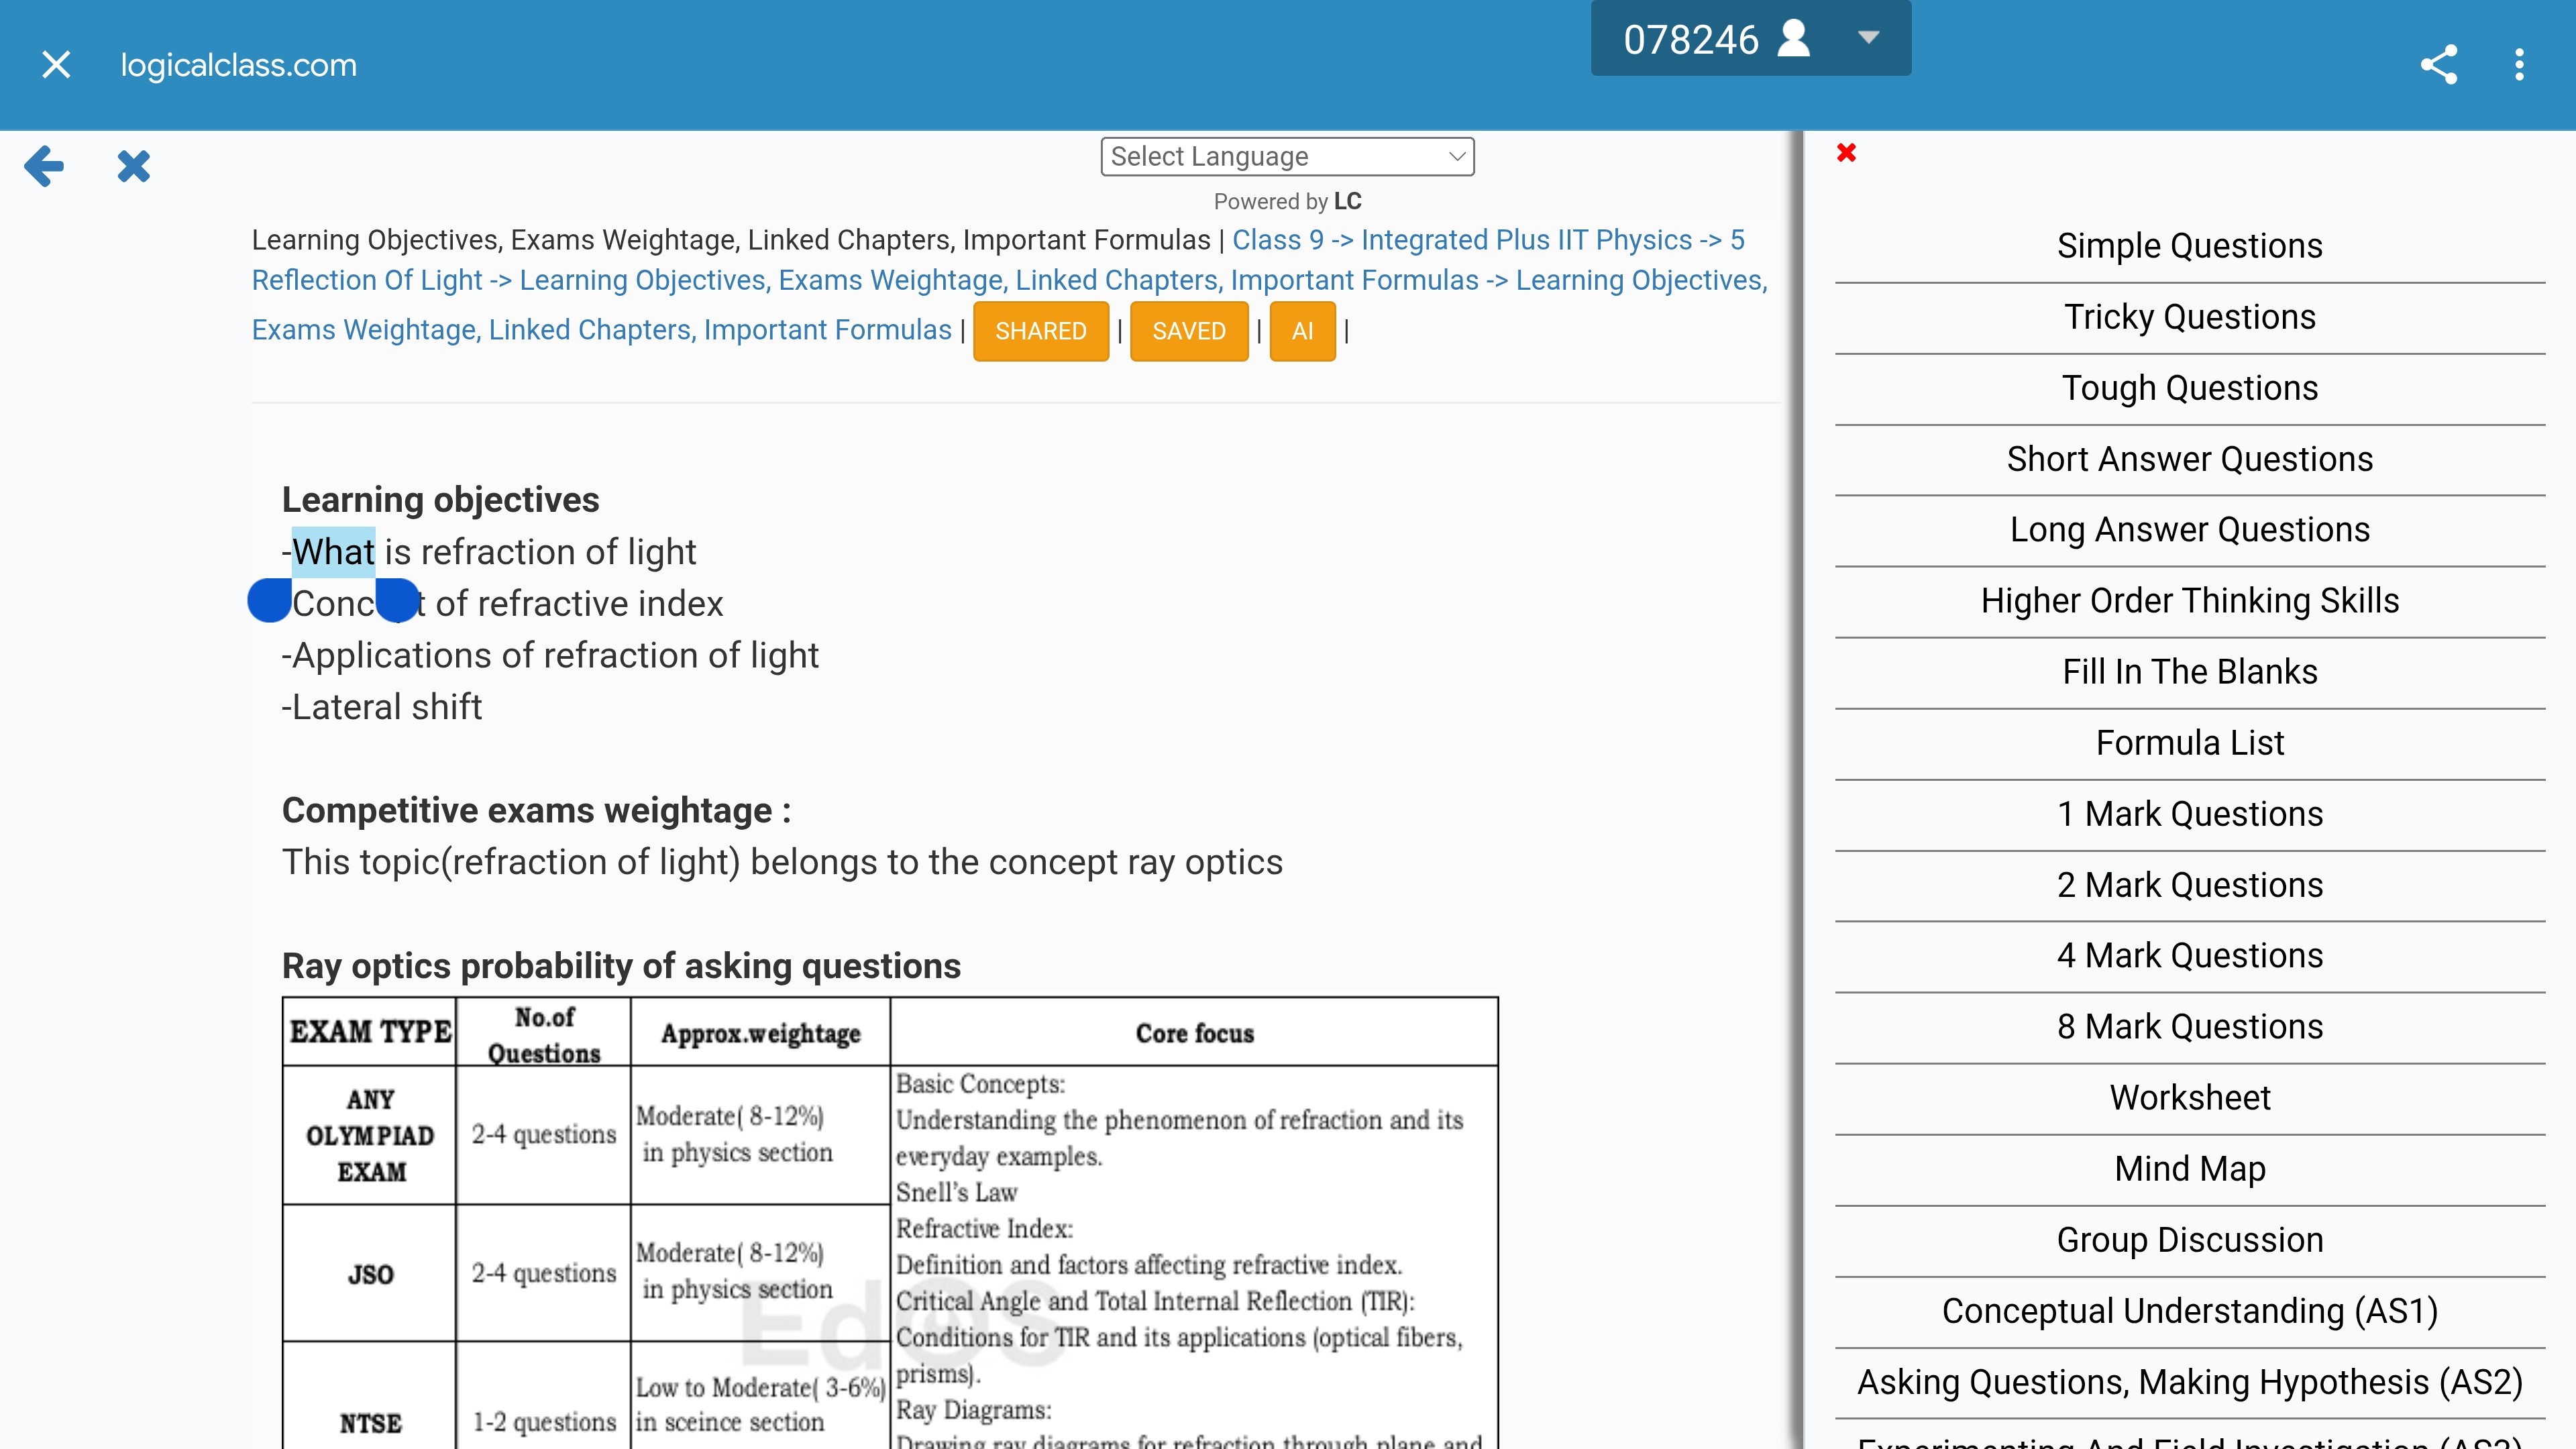Close side panel with red X
The height and width of the screenshot is (1449, 2576).
pyautogui.click(x=1846, y=153)
